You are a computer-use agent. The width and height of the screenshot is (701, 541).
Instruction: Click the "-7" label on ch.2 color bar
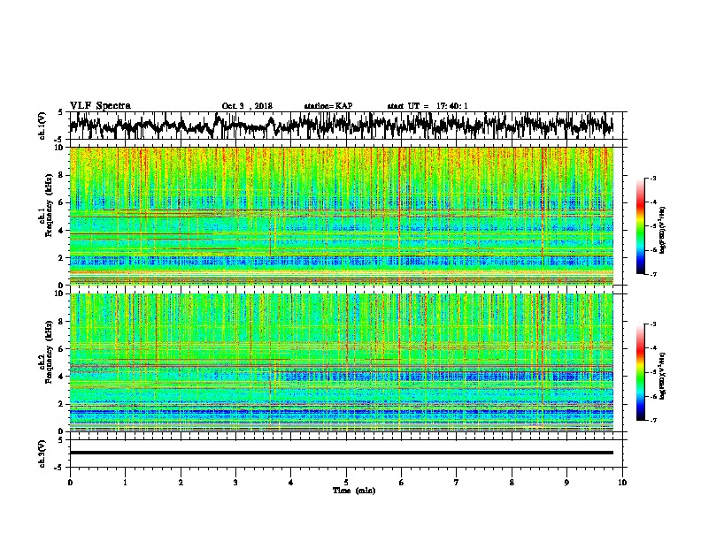[653, 420]
